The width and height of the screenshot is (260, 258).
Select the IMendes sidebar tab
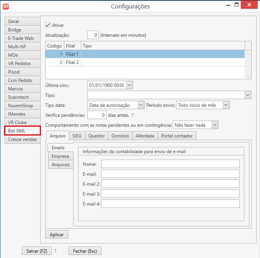[23, 114]
